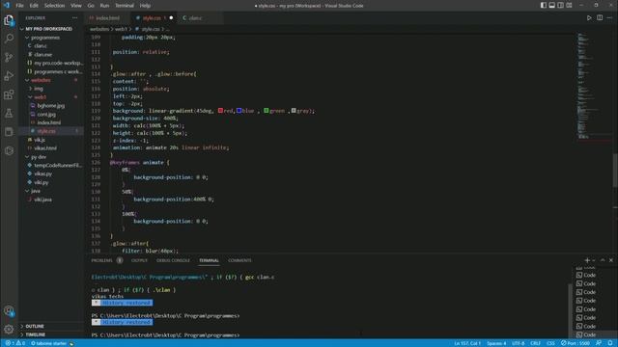Open the blue color swatch in linear-gradient
The width and height of the screenshot is (618, 347).
pos(239,111)
